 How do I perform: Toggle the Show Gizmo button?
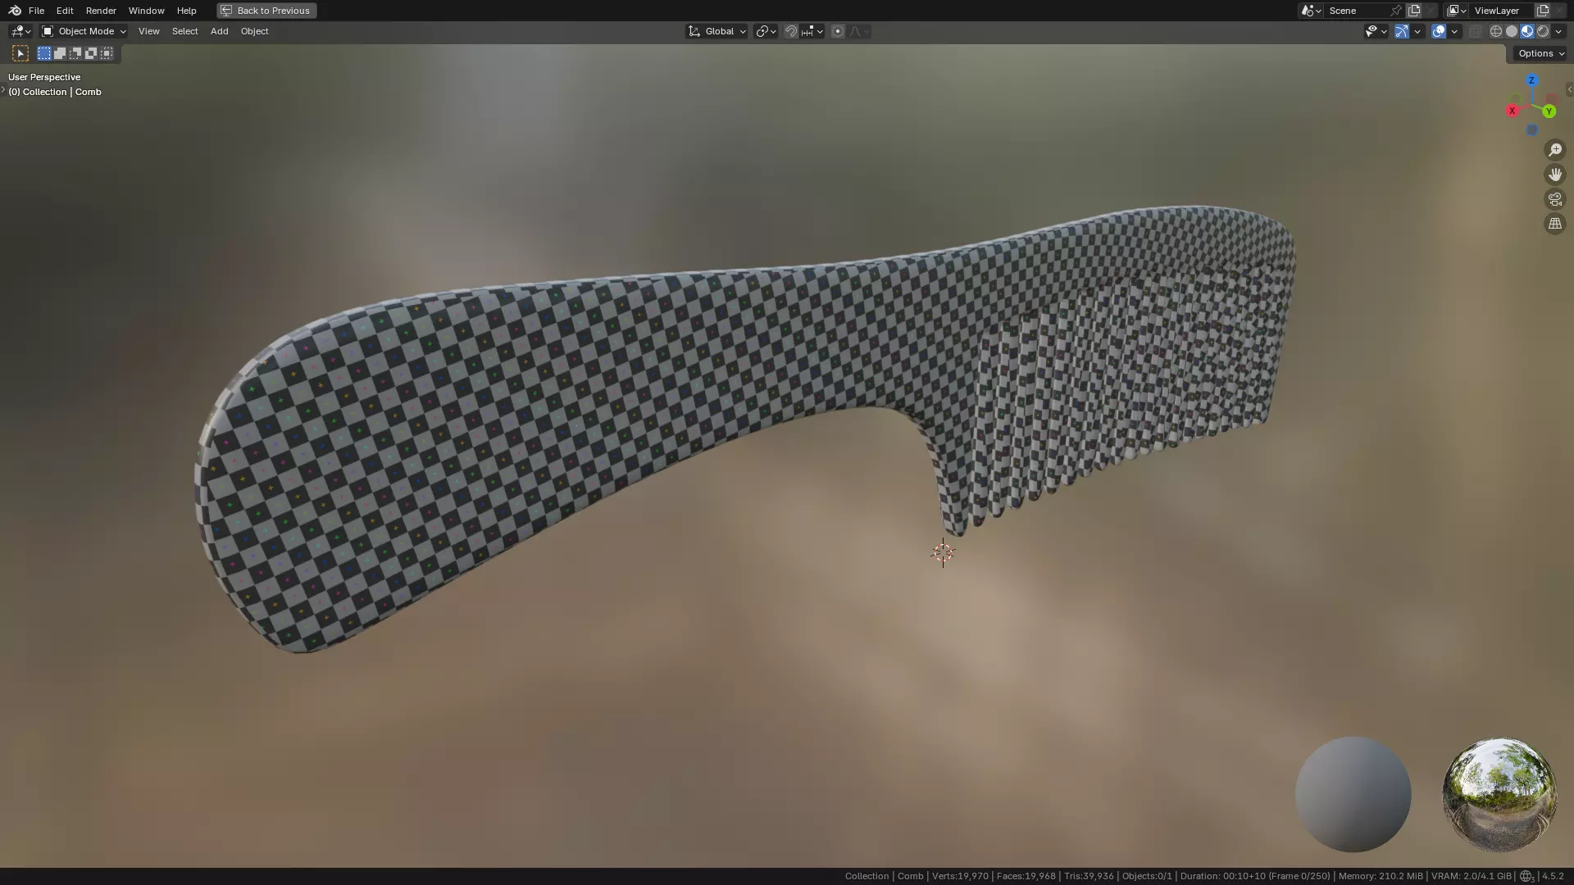coord(1402,31)
